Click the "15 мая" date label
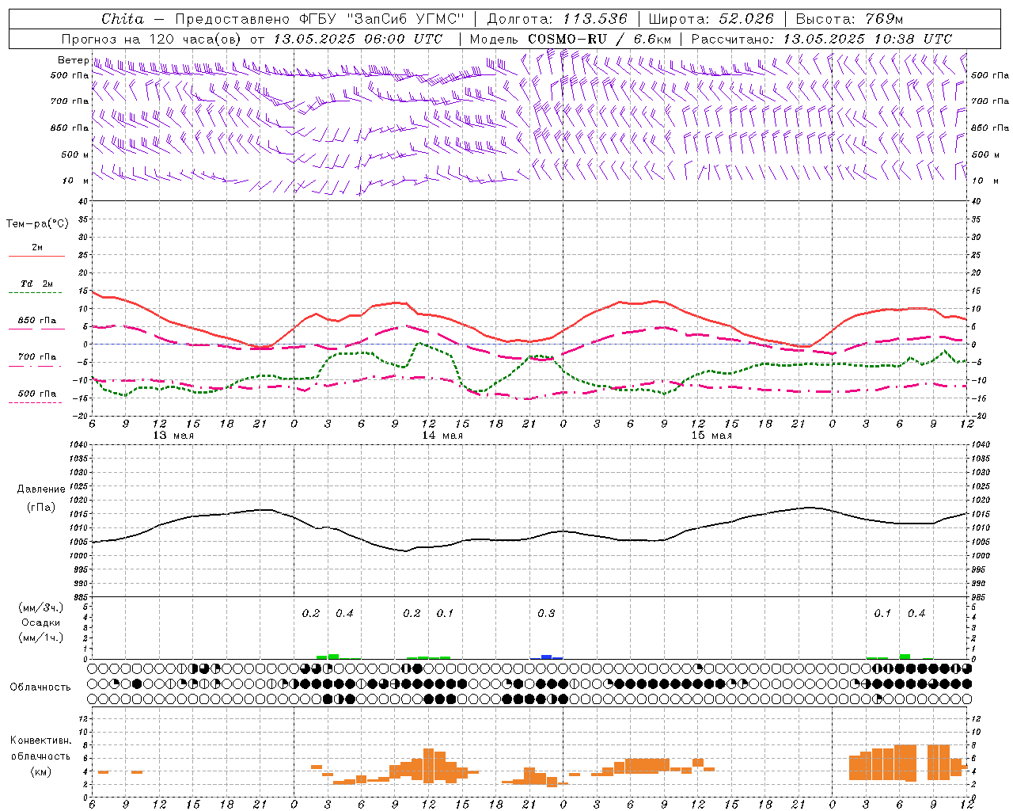 [x=711, y=436]
